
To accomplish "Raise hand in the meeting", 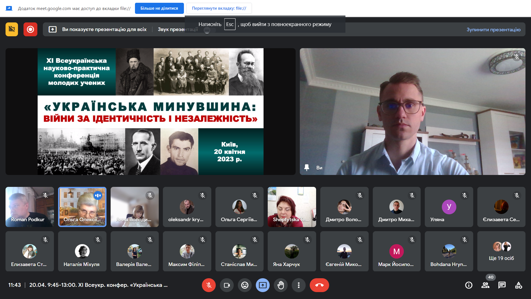I will click(x=281, y=285).
